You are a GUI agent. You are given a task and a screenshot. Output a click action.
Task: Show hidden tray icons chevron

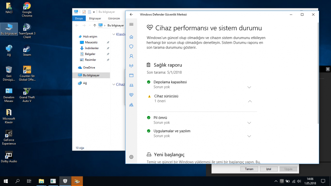point(276,181)
